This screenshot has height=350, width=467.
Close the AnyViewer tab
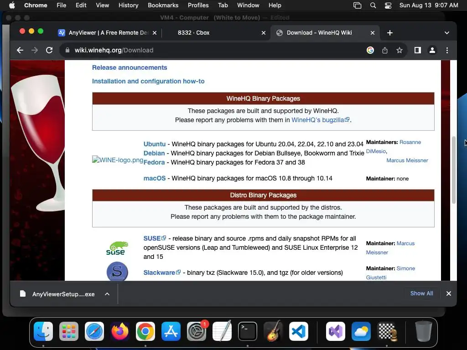click(155, 33)
